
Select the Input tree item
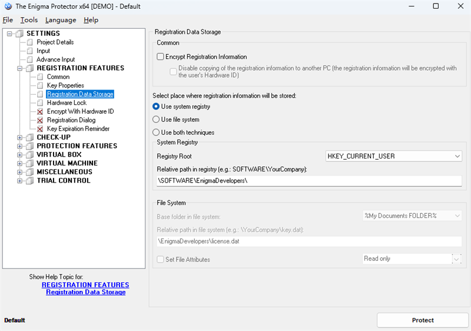[x=43, y=51]
